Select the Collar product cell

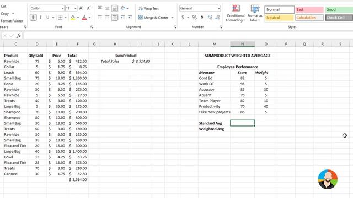coord(15,67)
